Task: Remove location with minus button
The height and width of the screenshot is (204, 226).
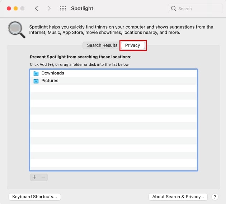Action: click(x=43, y=177)
